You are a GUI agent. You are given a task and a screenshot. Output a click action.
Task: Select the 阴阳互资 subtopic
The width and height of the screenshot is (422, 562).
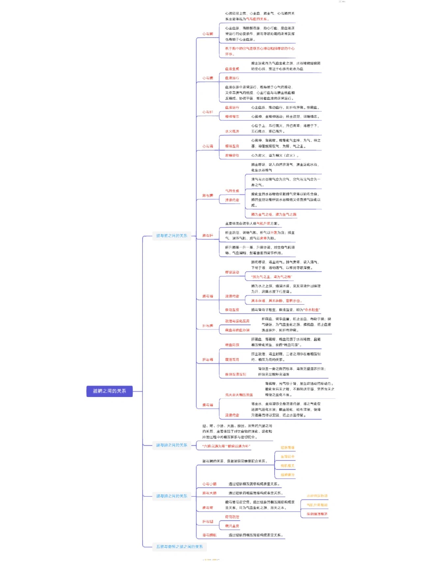(232, 310)
